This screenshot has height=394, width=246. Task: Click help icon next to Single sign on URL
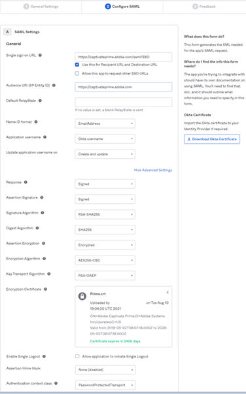tap(40, 56)
